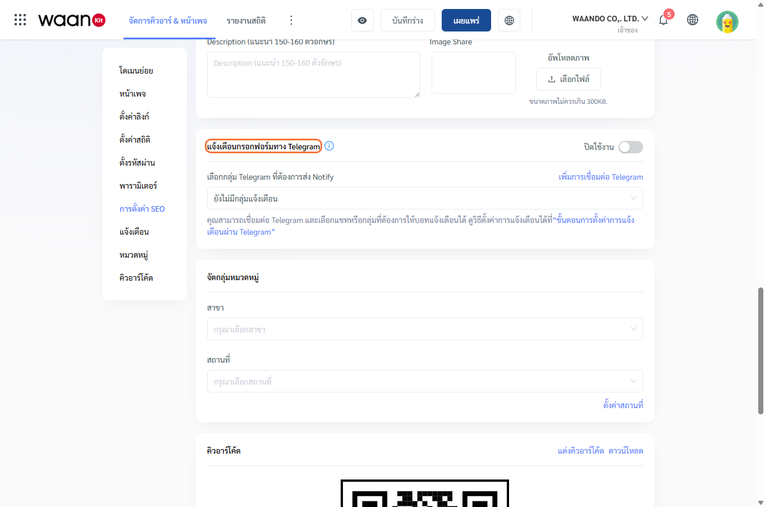765x507 pixels.
Task: Select ตั้งค่าสถิติ in the sidebar
Action: tap(135, 140)
